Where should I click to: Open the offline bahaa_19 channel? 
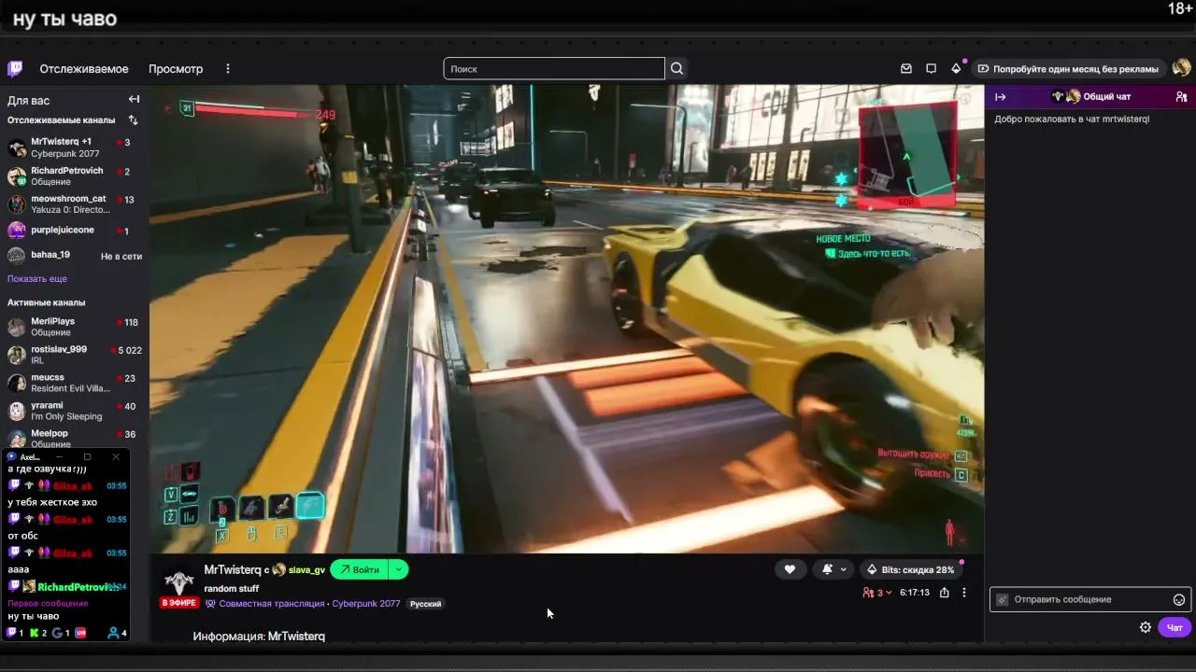(x=75, y=255)
